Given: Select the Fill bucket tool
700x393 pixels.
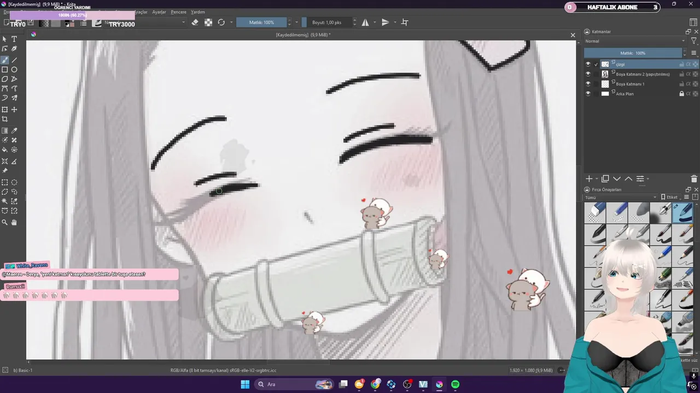Looking at the screenshot, I should (5, 150).
